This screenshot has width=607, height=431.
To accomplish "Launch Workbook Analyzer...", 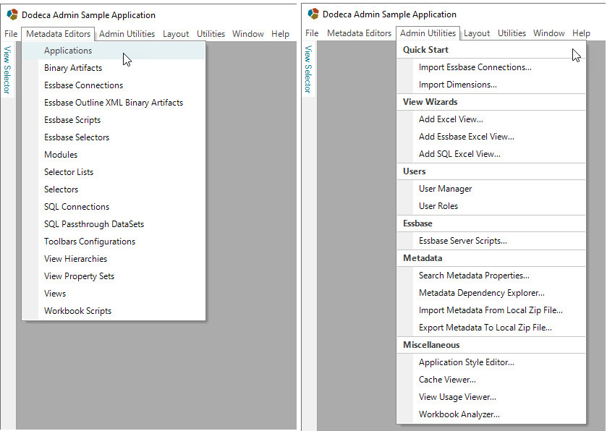I will point(491,414).
